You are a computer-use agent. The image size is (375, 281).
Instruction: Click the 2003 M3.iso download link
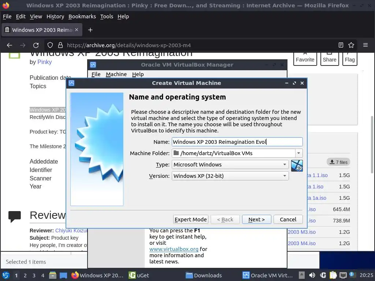coord(302,232)
